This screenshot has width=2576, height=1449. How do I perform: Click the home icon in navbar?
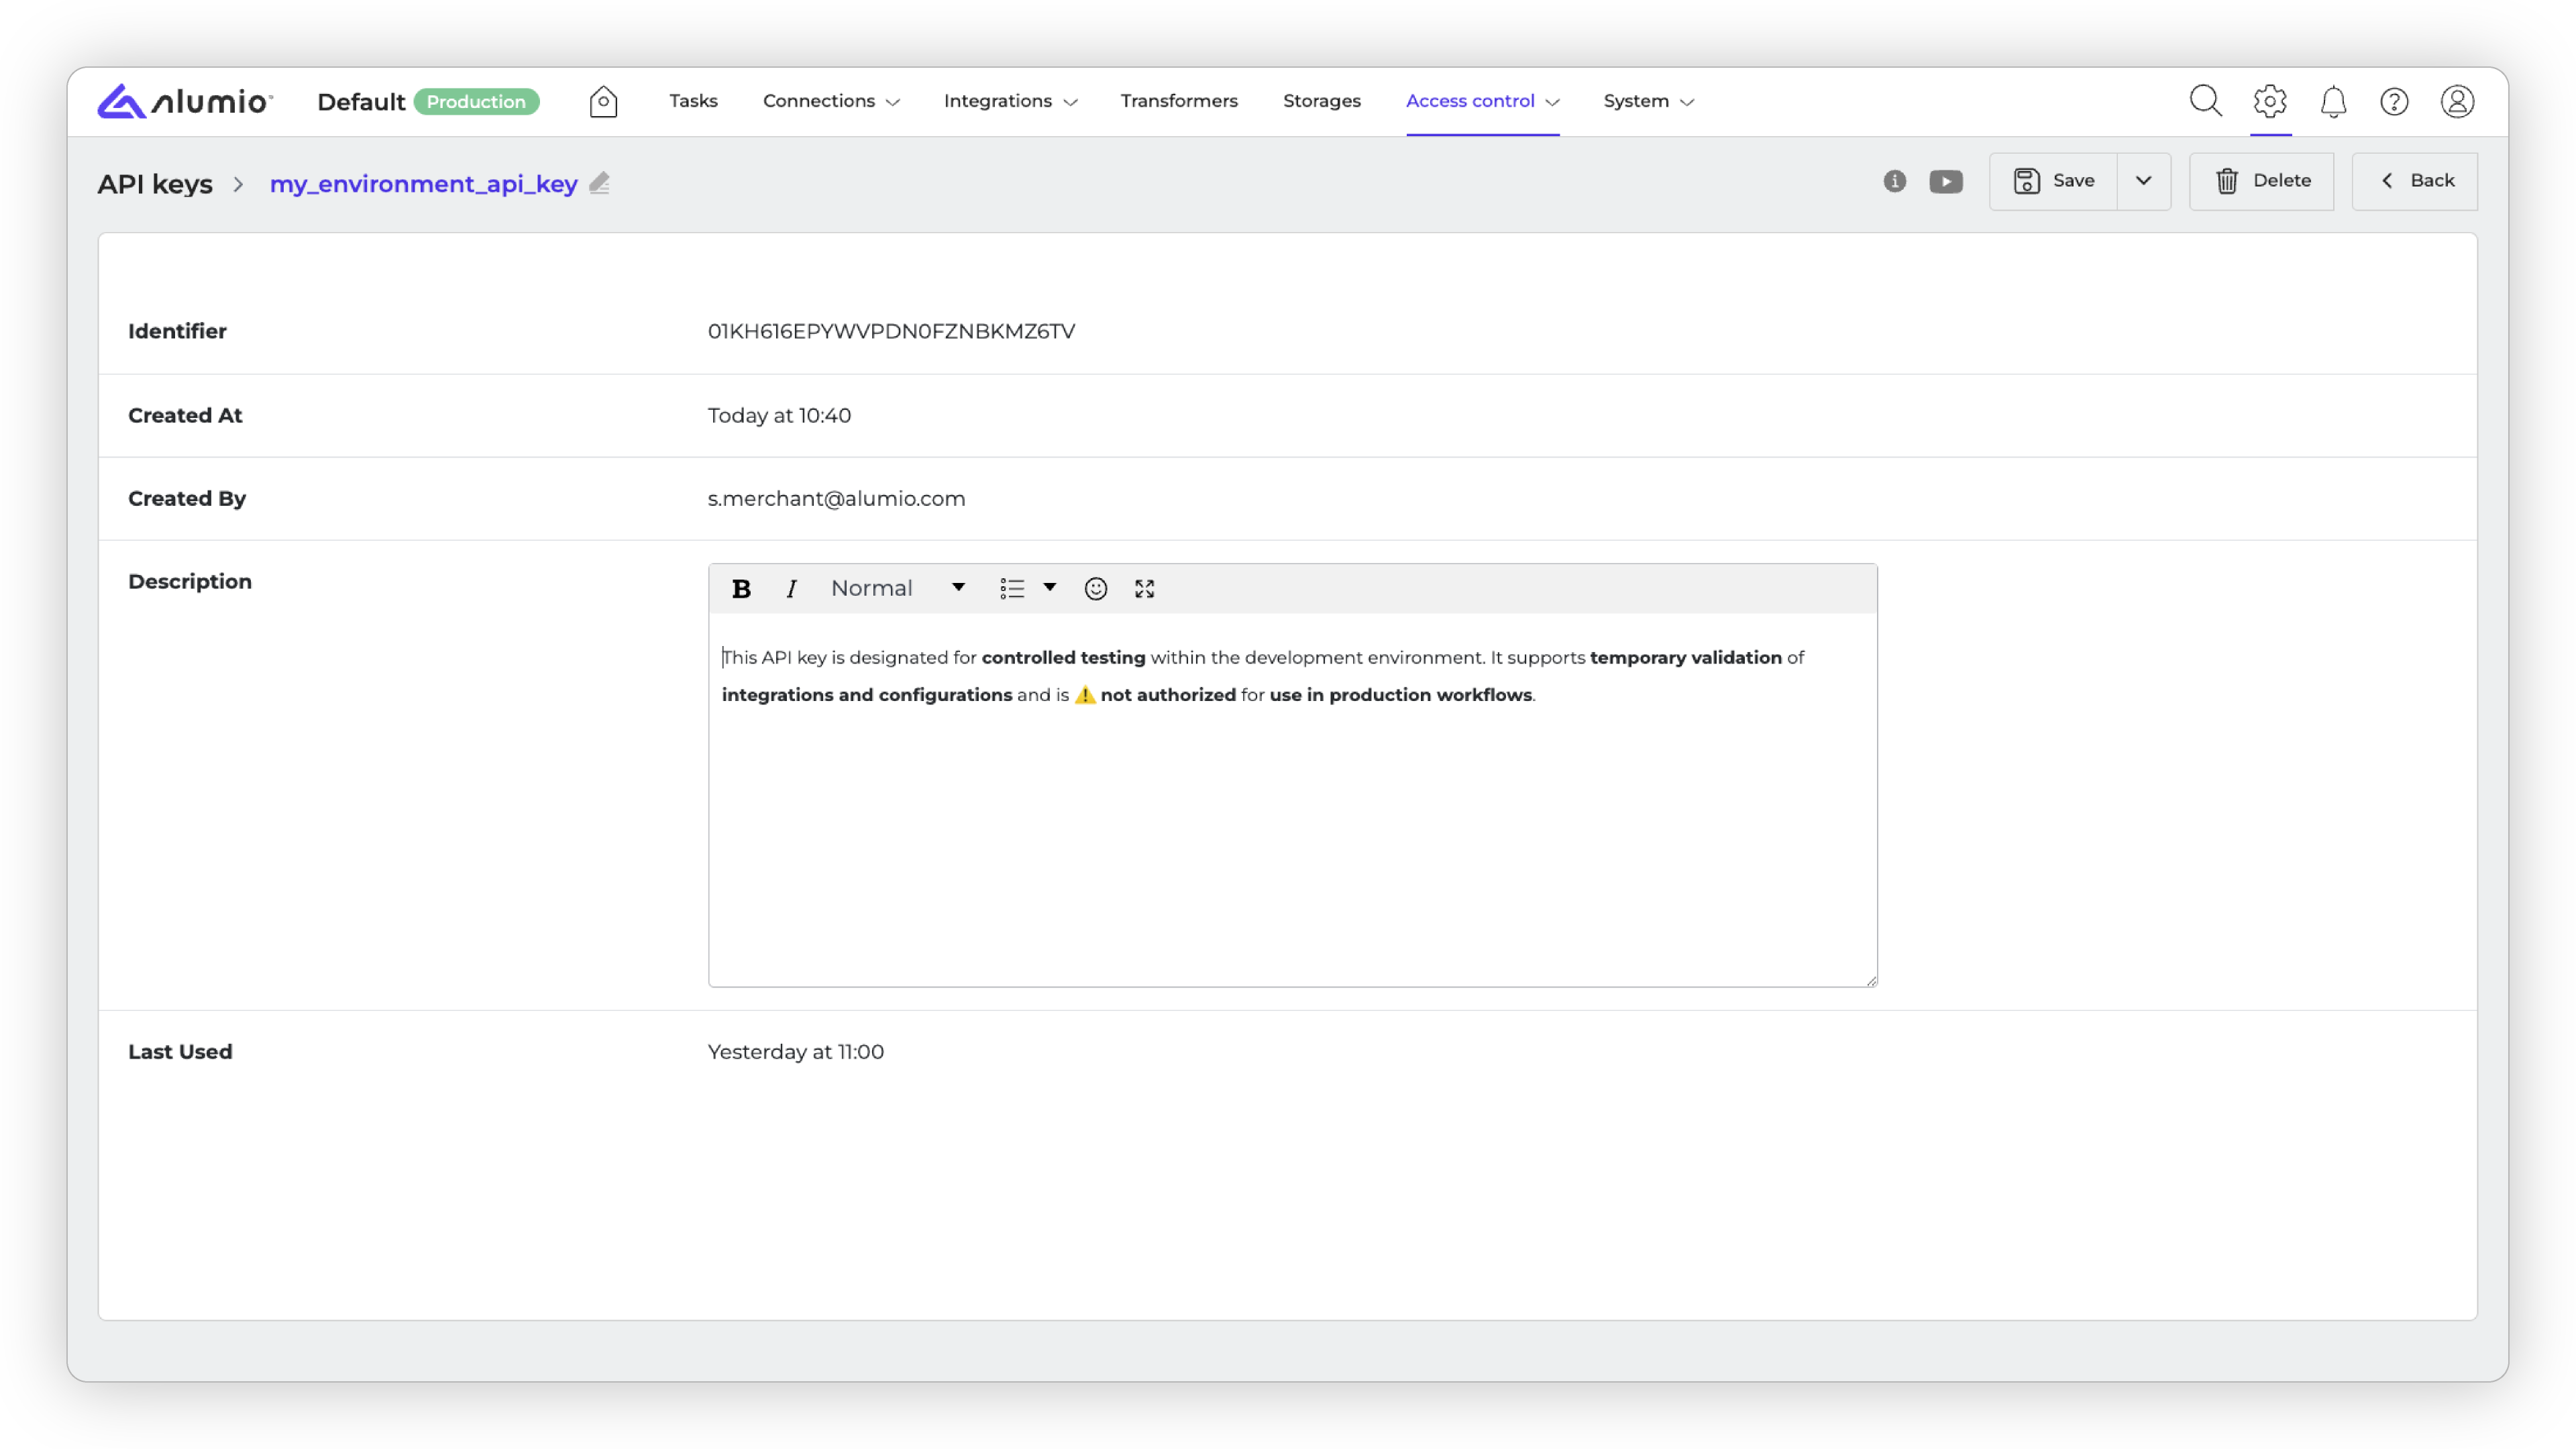pos(603,102)
